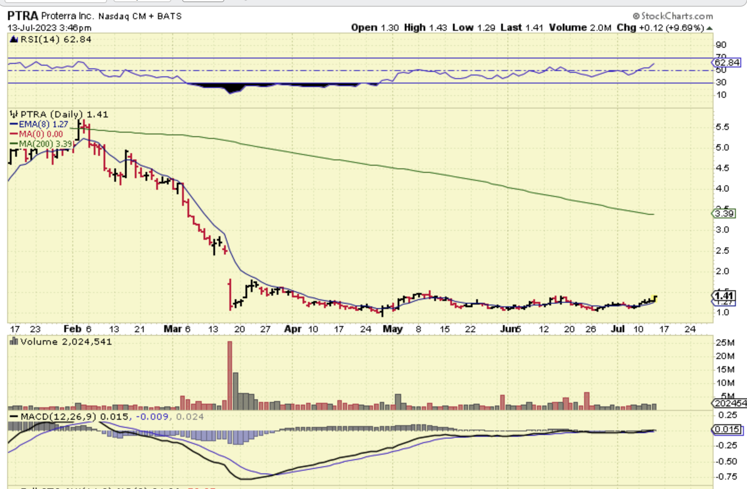Click the Apr month label on date axis
The height and width of the screenshot is (489, 747).
[x=293, y=329]
